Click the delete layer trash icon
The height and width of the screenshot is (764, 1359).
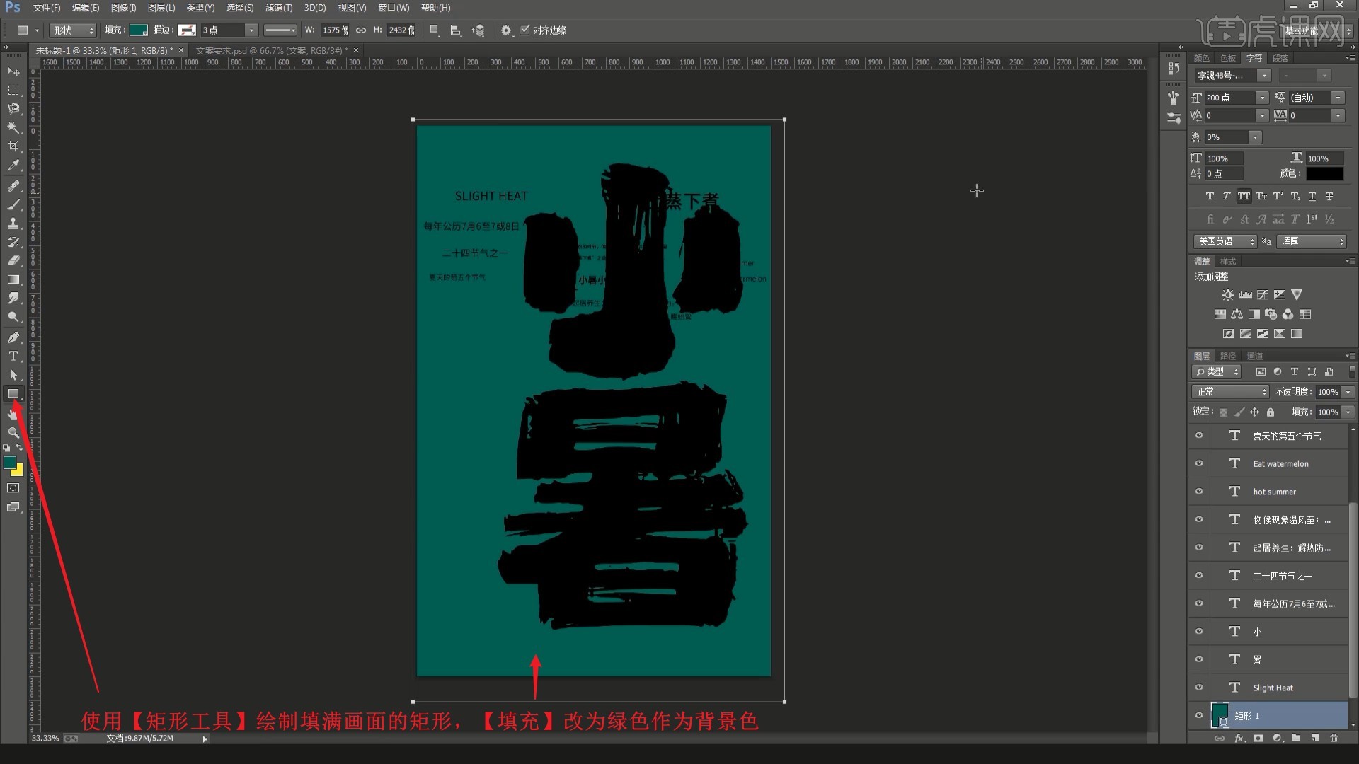pos(1334,738)
